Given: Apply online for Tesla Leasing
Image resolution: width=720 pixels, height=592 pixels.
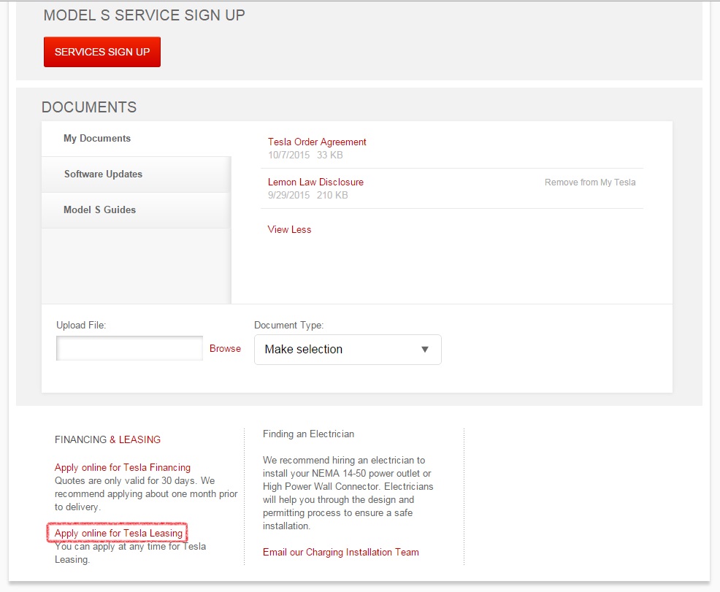Looking at the screenshot, I should (x=118, y=534).
